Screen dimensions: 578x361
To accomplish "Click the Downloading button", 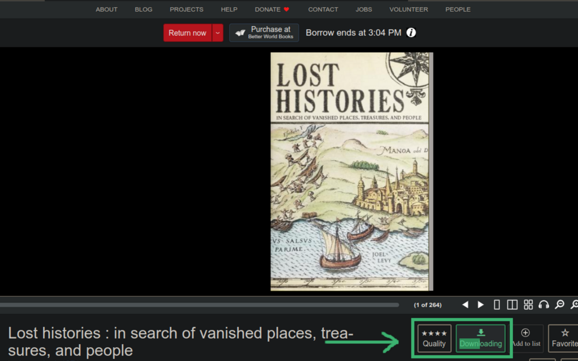I will (x=480, y=338).
